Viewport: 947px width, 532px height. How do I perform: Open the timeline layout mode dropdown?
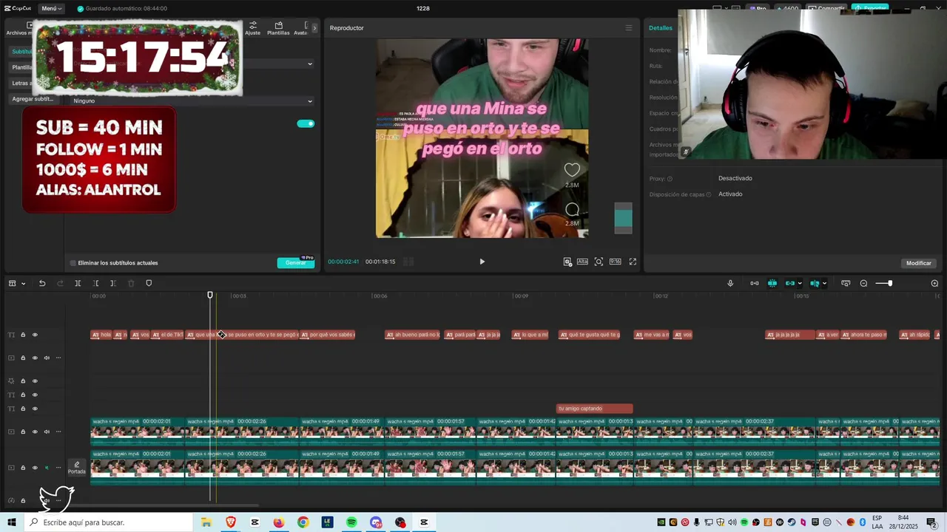pyautogui.click(x=16, y=283)
